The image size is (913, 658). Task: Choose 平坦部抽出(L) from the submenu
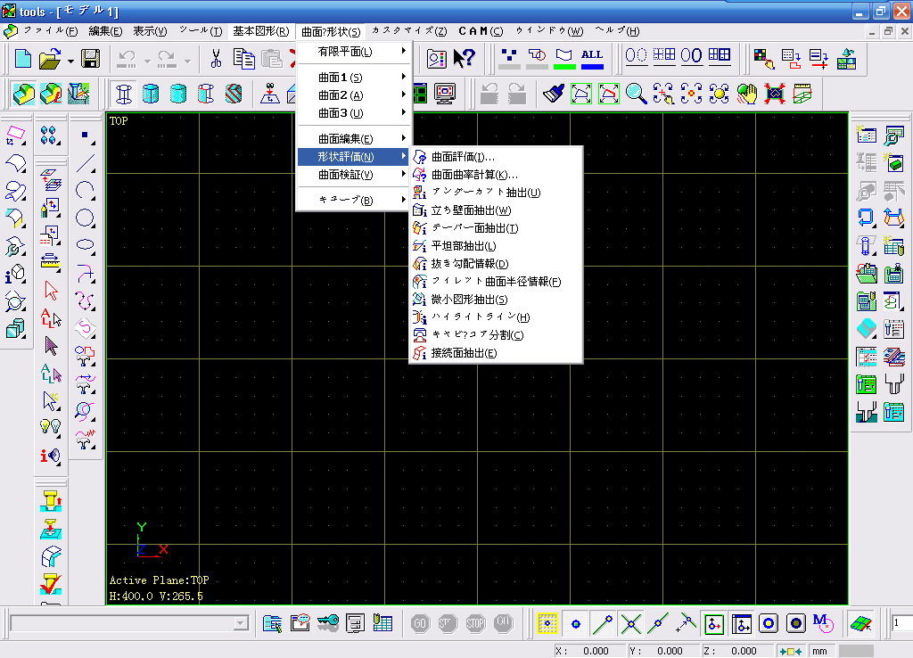[x=496, y=246]
